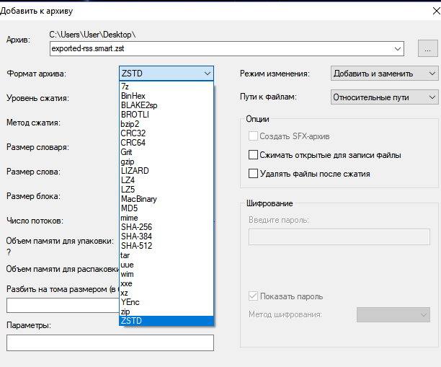441x367 pixels.
Task: Choose xxe from format list
Action: pyautogui.click(x=166, y=283)
